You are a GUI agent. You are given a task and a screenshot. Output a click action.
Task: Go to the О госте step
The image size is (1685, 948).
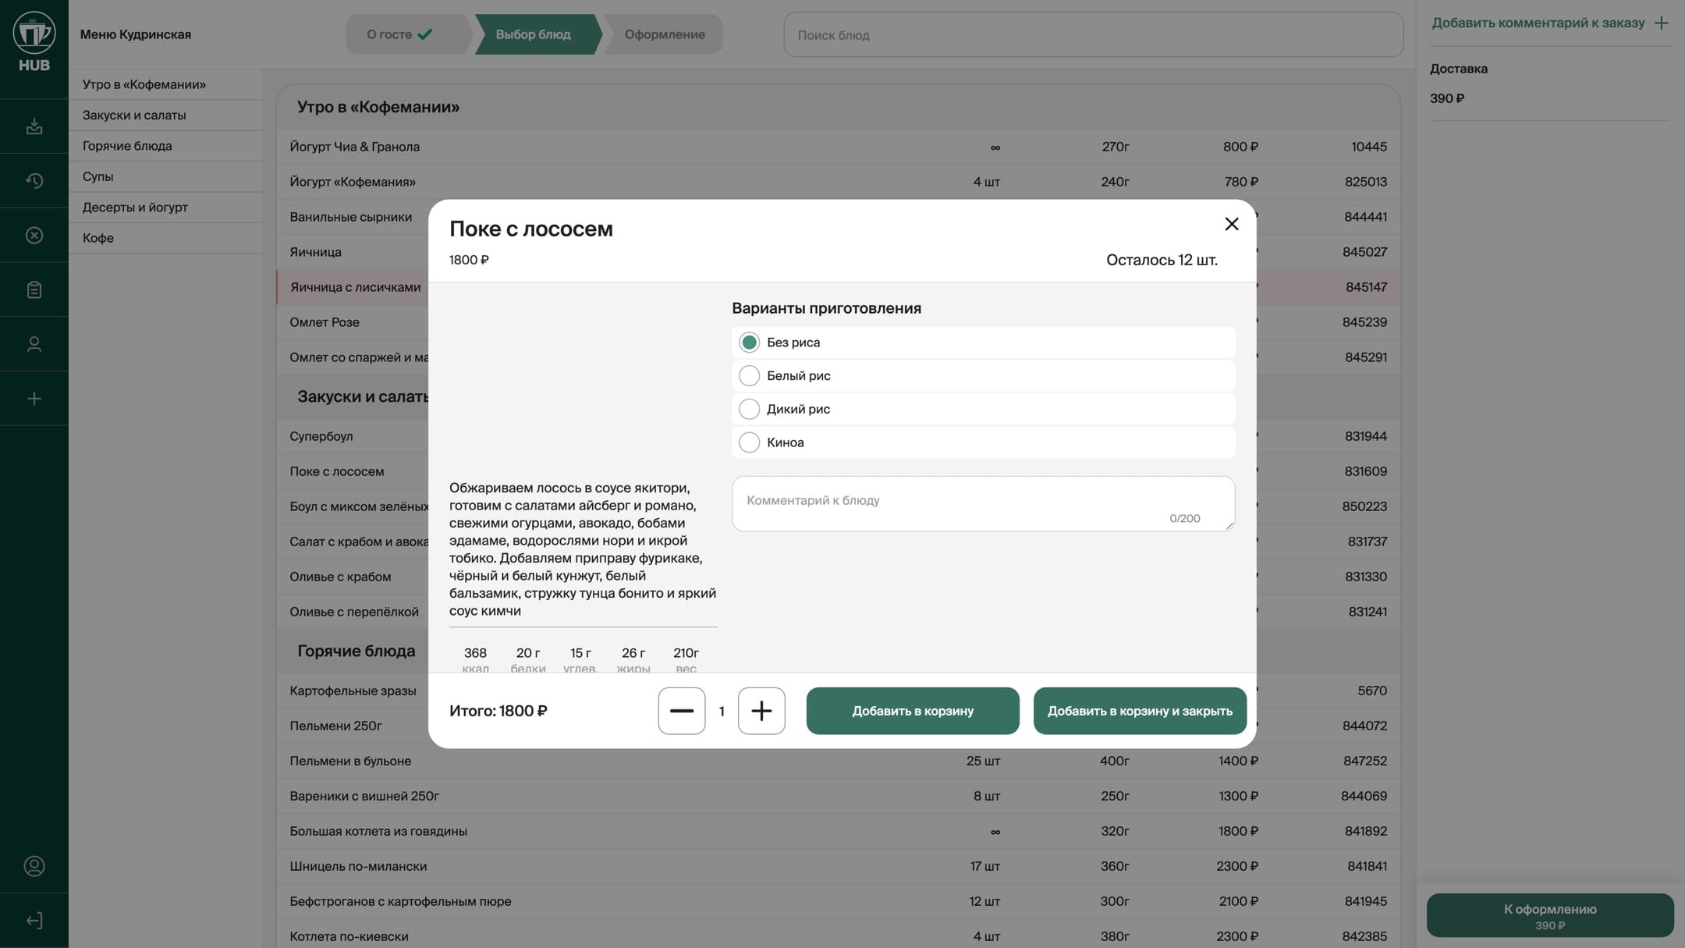(x=407, y=34)
